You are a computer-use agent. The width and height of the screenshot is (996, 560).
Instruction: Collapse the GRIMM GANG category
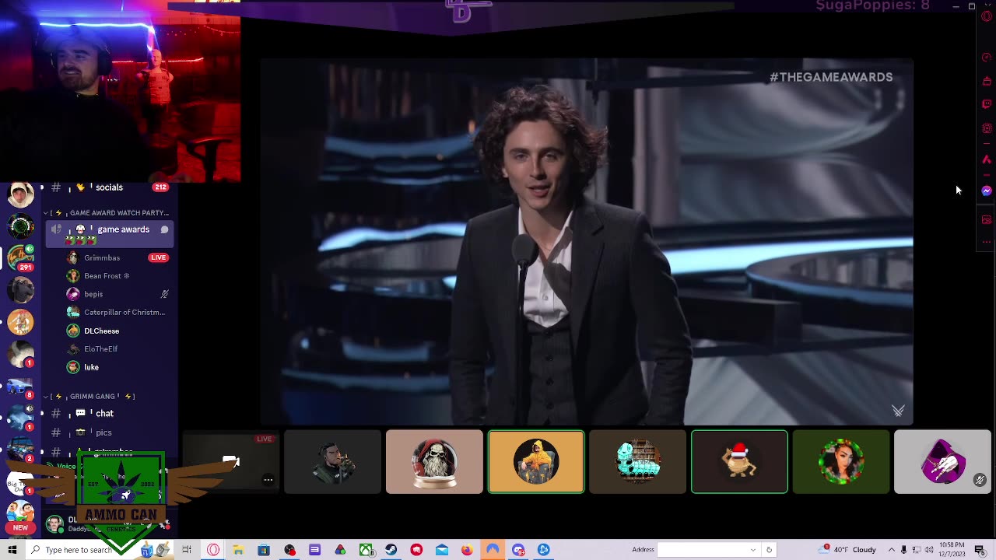tap(91, 397)
